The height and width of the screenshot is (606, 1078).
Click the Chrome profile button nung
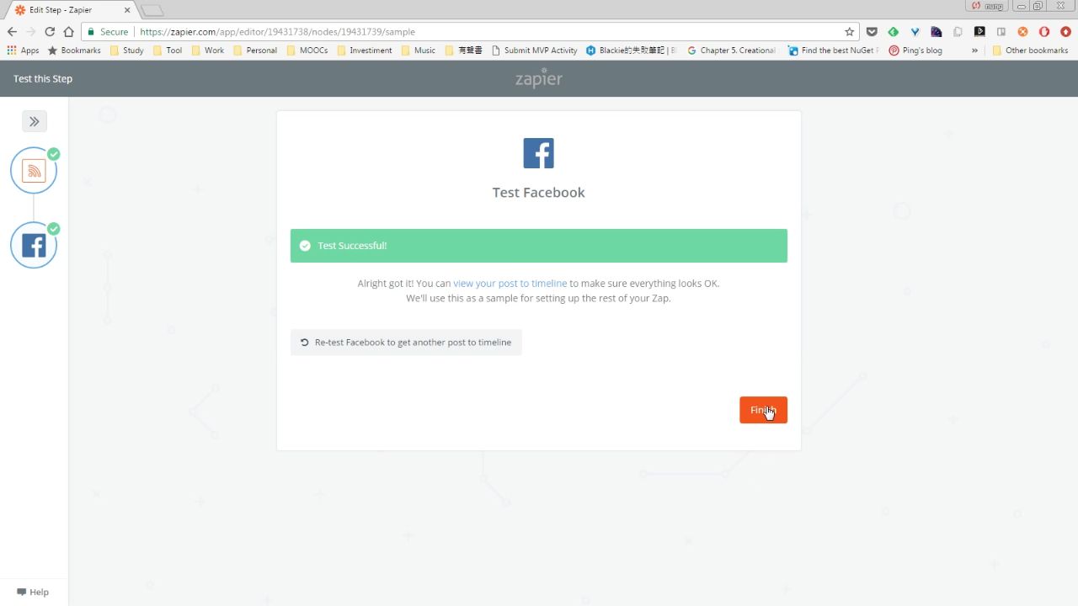(988, 6)
